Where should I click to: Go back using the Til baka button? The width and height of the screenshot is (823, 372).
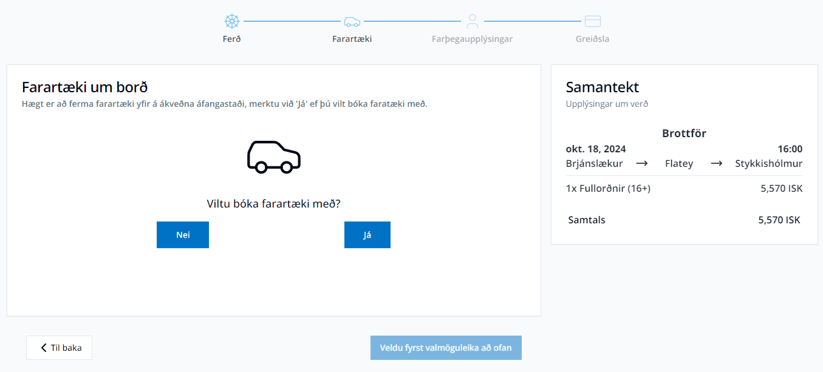(59, 347)
